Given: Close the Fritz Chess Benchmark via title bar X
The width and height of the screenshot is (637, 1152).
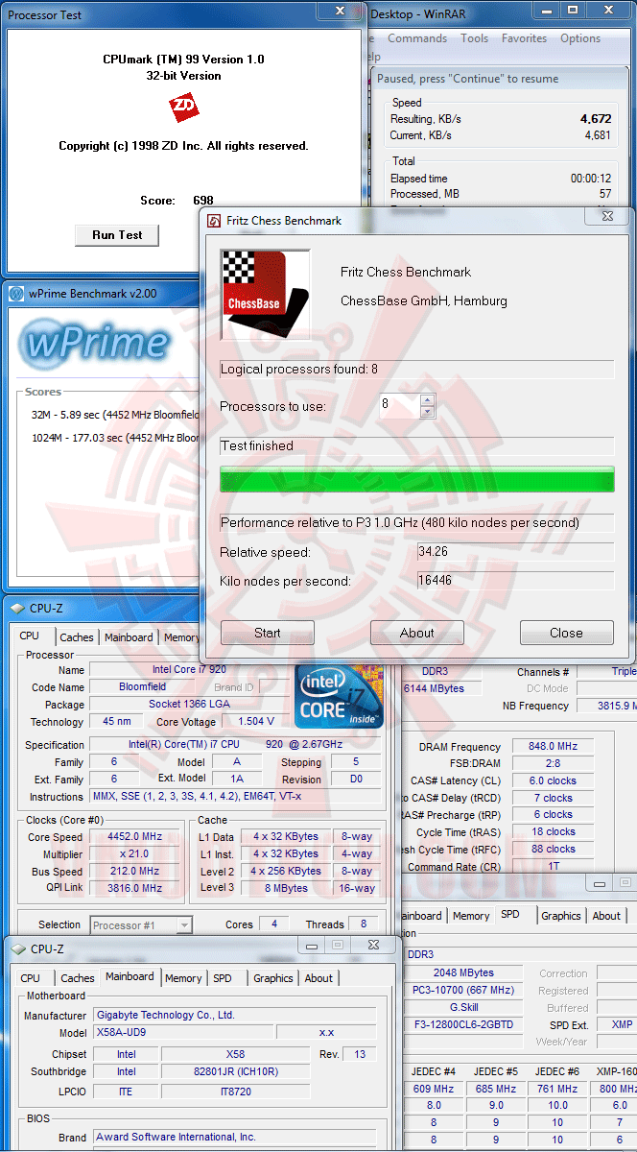Looking at the screenshot, I should [606, 218].
